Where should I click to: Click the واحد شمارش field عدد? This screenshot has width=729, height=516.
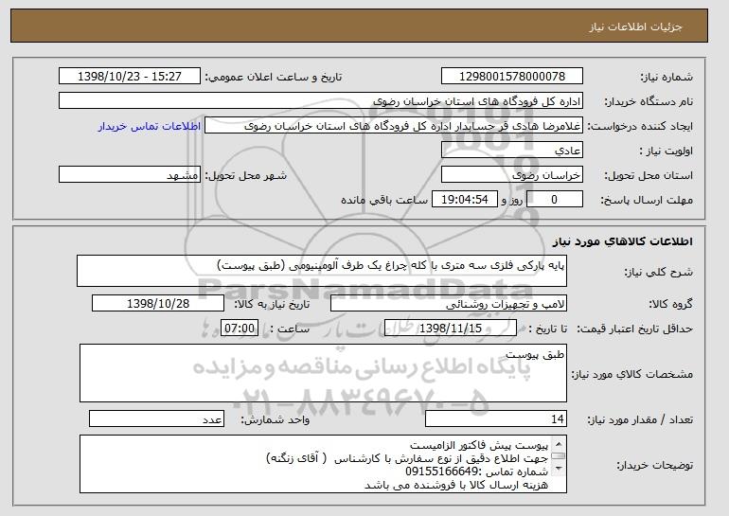156,418
